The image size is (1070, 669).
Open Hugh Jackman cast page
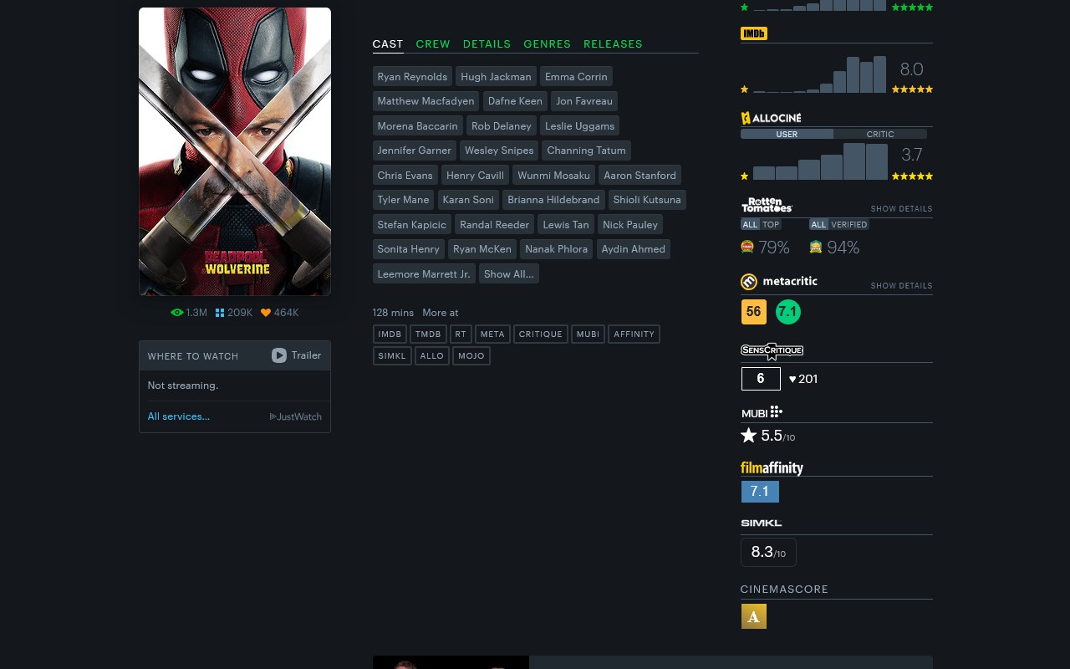click(496, 76)
